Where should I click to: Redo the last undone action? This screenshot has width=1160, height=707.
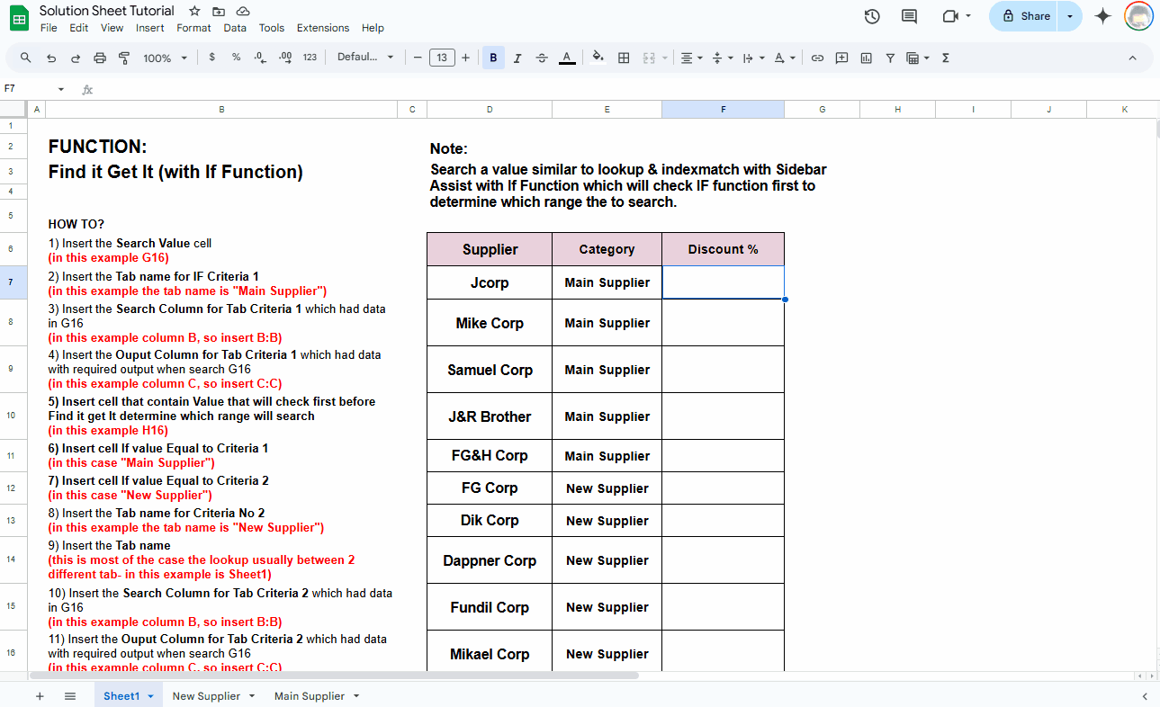coord(76,58)
